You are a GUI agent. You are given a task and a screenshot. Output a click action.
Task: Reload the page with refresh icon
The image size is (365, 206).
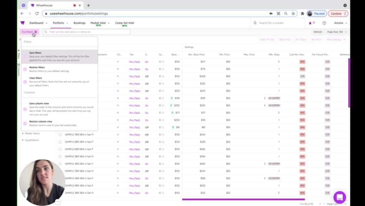pos(37,14)
